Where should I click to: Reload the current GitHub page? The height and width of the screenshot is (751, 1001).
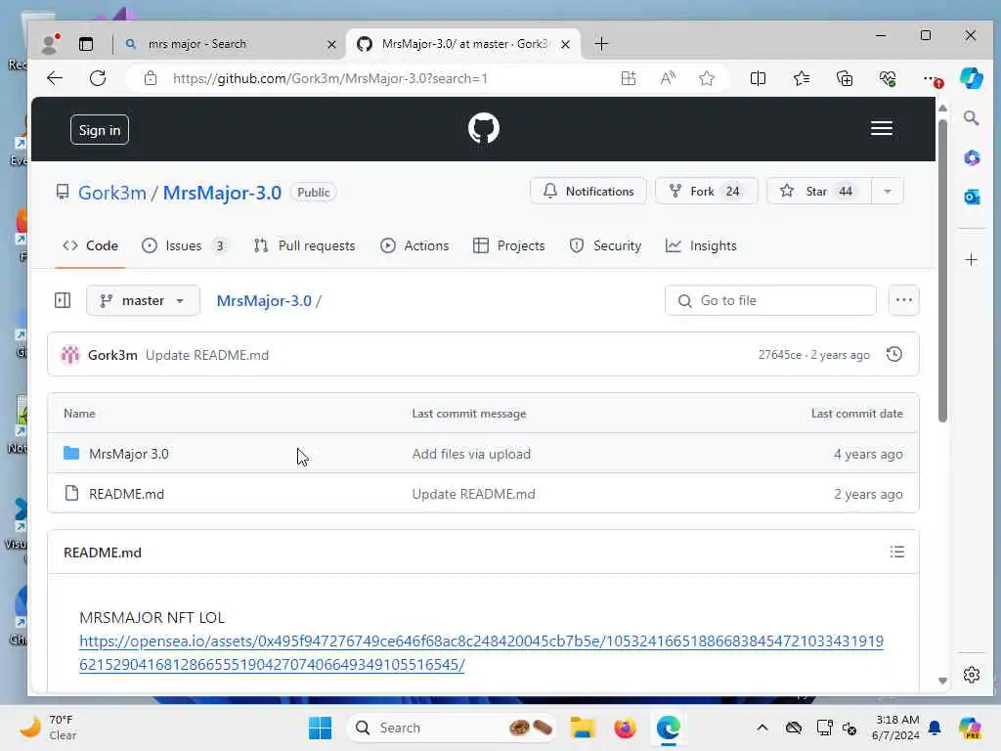point(98,78)
